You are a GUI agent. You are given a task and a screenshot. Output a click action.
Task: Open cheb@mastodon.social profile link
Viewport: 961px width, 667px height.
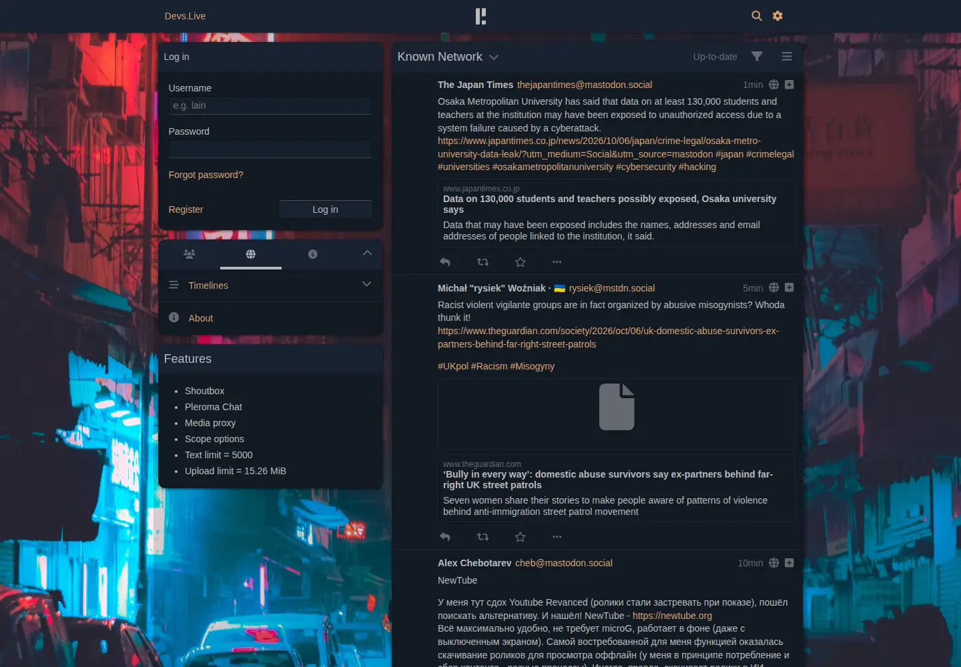pos(564,563)
